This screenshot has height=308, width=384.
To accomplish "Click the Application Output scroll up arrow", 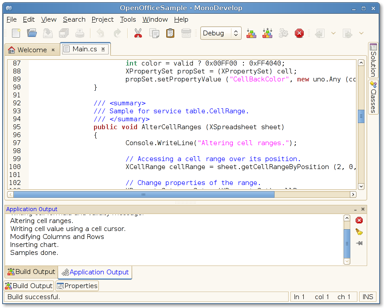I will [x=347, y=218].
